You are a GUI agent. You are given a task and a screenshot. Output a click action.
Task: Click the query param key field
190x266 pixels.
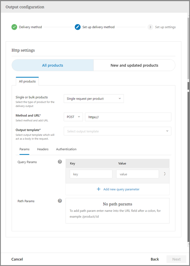coord(91,174)
